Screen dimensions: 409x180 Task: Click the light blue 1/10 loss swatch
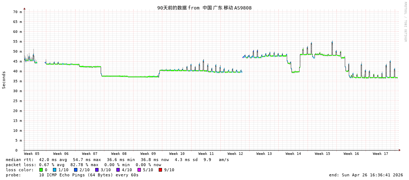point(55,170)
